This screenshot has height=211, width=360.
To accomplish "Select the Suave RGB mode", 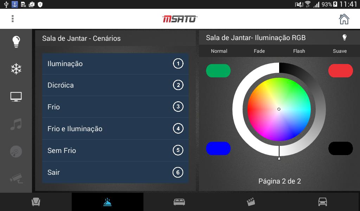I will 340,51.
